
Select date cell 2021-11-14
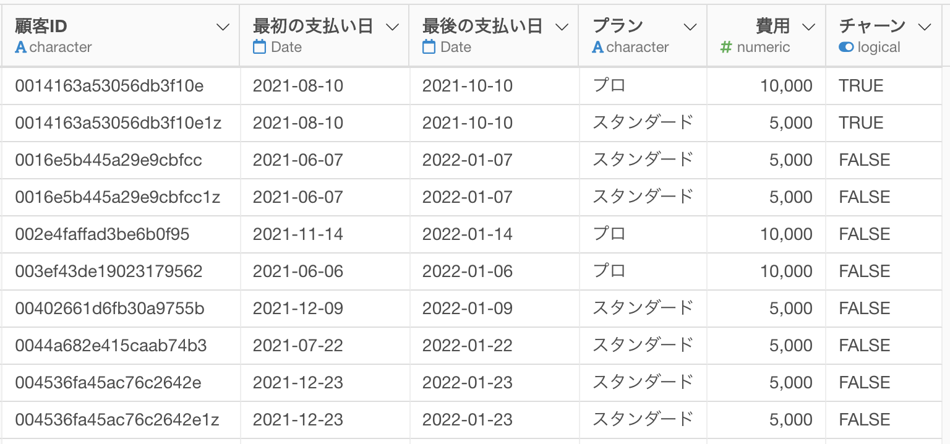coord(298,234)
